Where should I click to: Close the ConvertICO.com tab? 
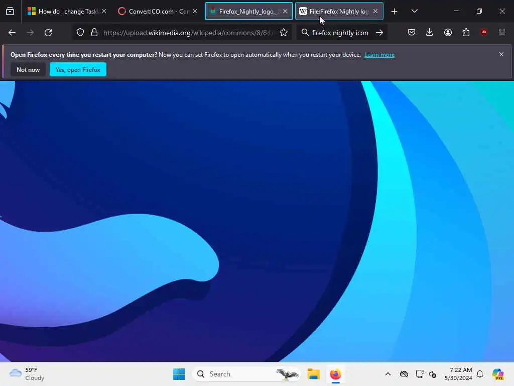[x=195, y=11]
